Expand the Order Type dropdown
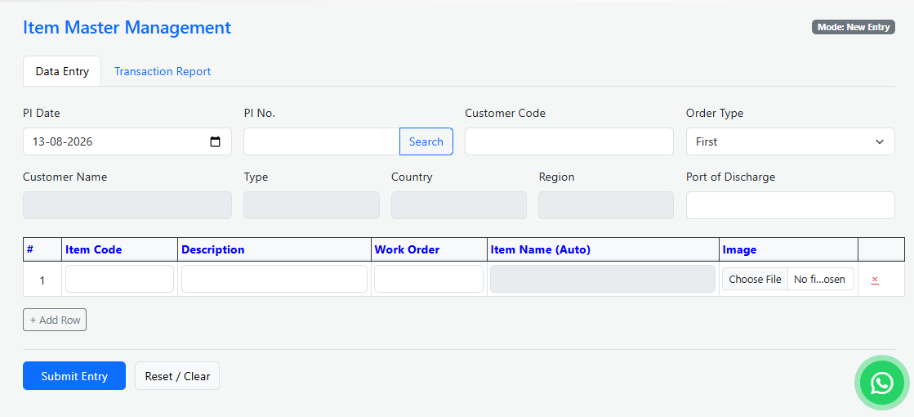The image size is (914, 417). pos(790,141)
